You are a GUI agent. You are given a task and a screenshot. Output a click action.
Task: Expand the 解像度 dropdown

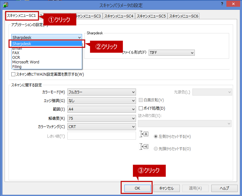tap(101, 118)
